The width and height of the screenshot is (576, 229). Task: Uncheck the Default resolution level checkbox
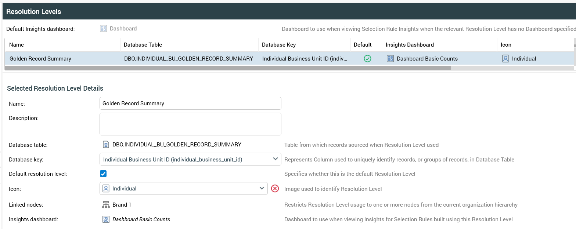point(103,174)
